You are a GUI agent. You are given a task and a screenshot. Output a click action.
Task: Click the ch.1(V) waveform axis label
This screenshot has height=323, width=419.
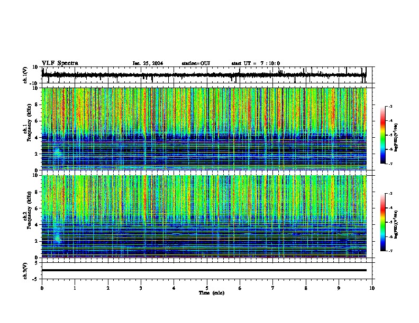point(25,75)
